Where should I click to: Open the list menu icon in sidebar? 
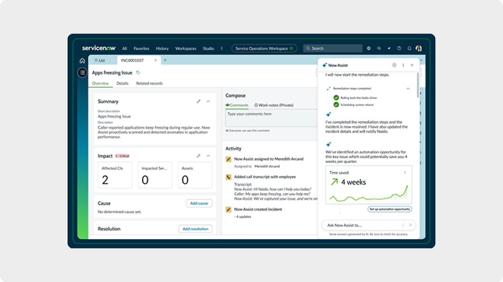pos(82,73)
